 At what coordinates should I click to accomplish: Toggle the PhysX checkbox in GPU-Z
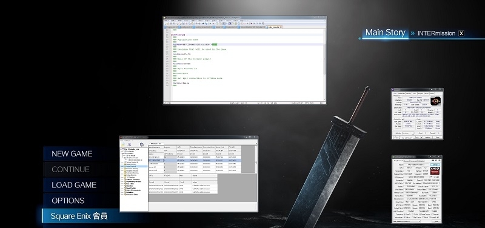tap(423, 218)
